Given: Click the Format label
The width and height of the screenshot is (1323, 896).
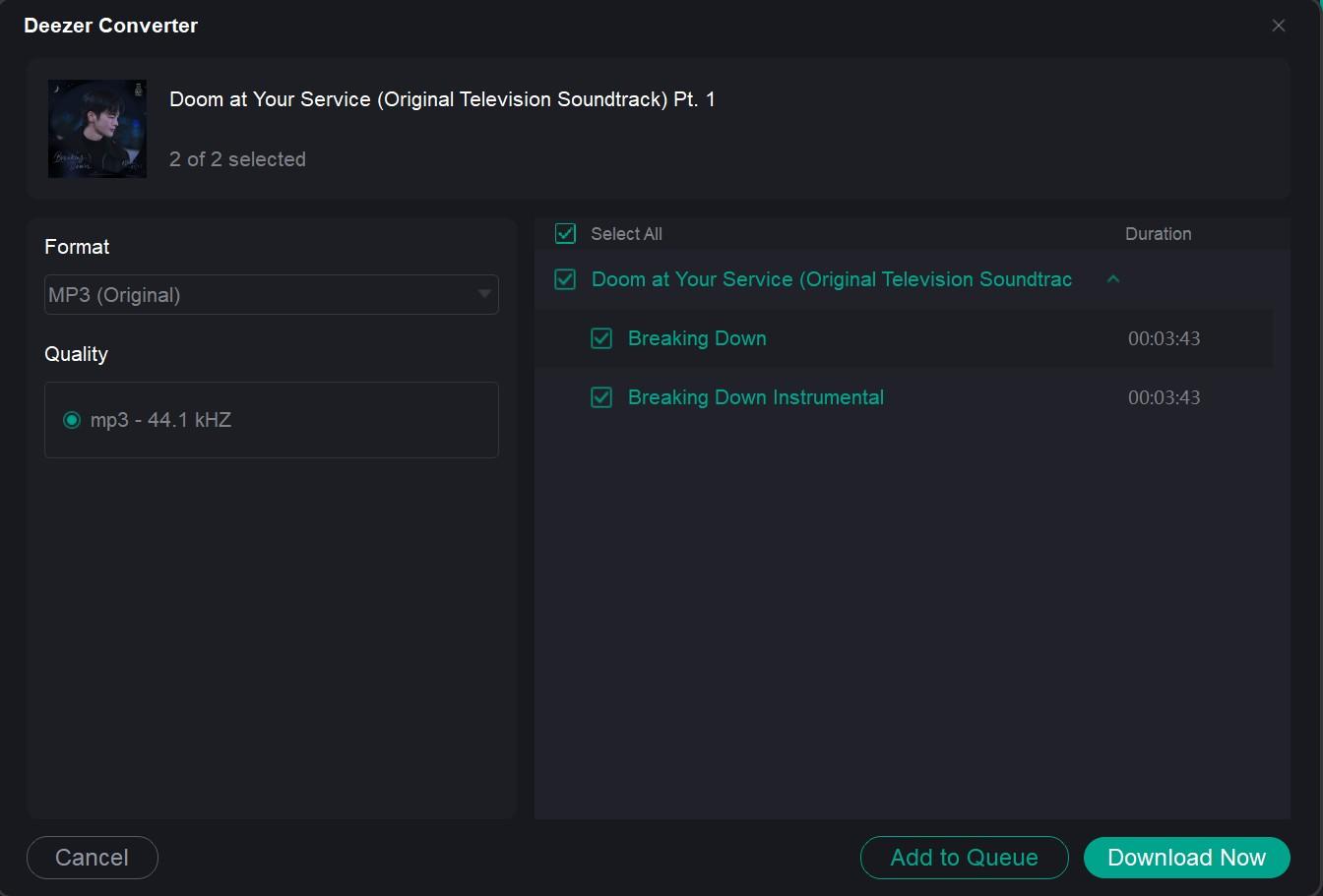Looking at the screenshot, I should point(77,247).
